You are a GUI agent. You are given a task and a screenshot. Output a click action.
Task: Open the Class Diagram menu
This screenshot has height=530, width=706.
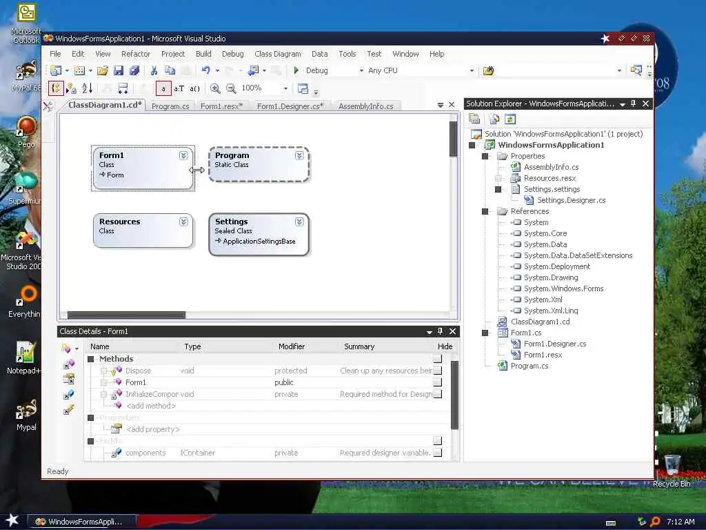[277, 54]
